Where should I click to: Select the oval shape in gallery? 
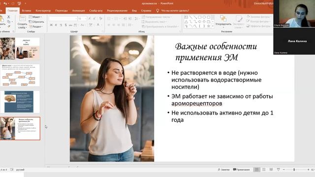[x=204, y=17]
